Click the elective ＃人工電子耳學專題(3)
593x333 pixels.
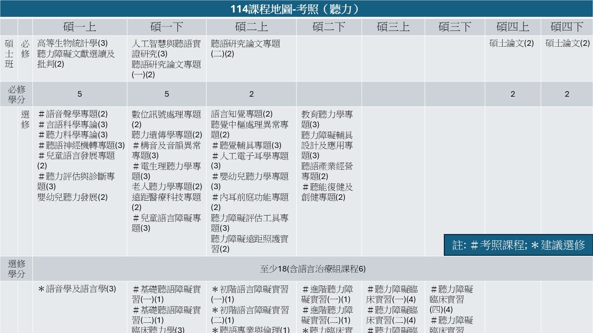click(250, 160)
